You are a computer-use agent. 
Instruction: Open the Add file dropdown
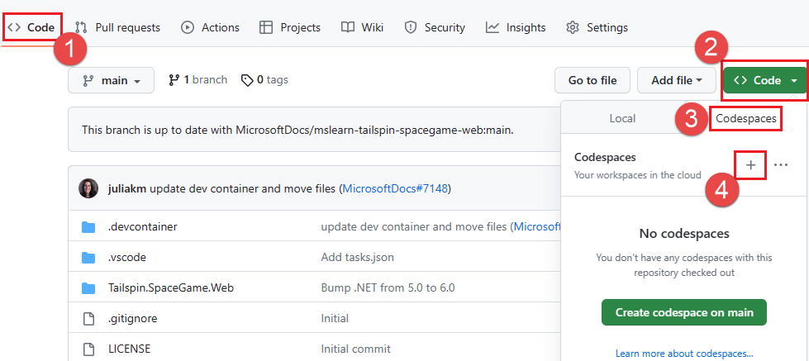coord(676,80)
